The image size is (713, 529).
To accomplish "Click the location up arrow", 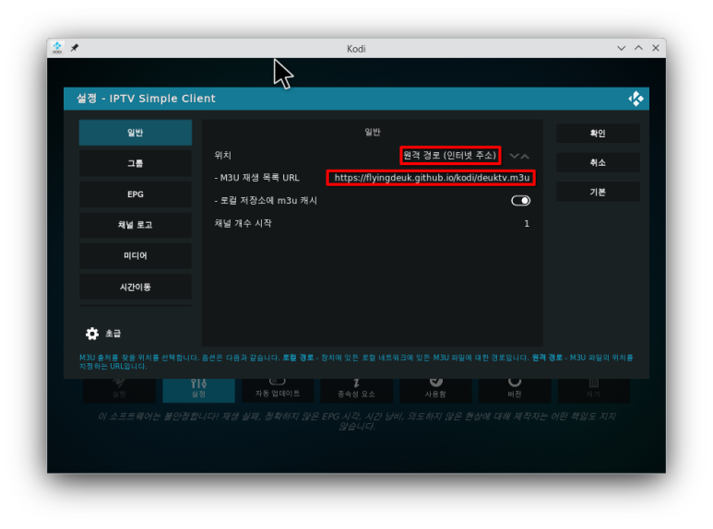I will [525, 156].
